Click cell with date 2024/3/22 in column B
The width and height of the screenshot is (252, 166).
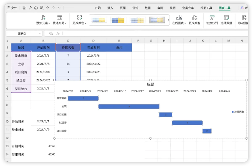click(43, 72)
